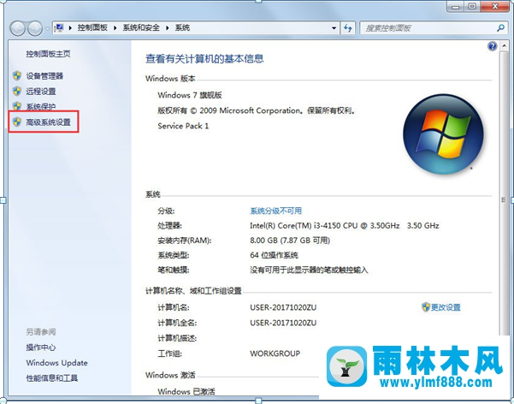Click the scrollbar up arrow
The height and width of the screenshot is (404, 514).
[x=504, y=46]
